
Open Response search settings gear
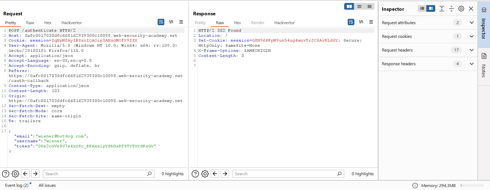click(205, 174)
